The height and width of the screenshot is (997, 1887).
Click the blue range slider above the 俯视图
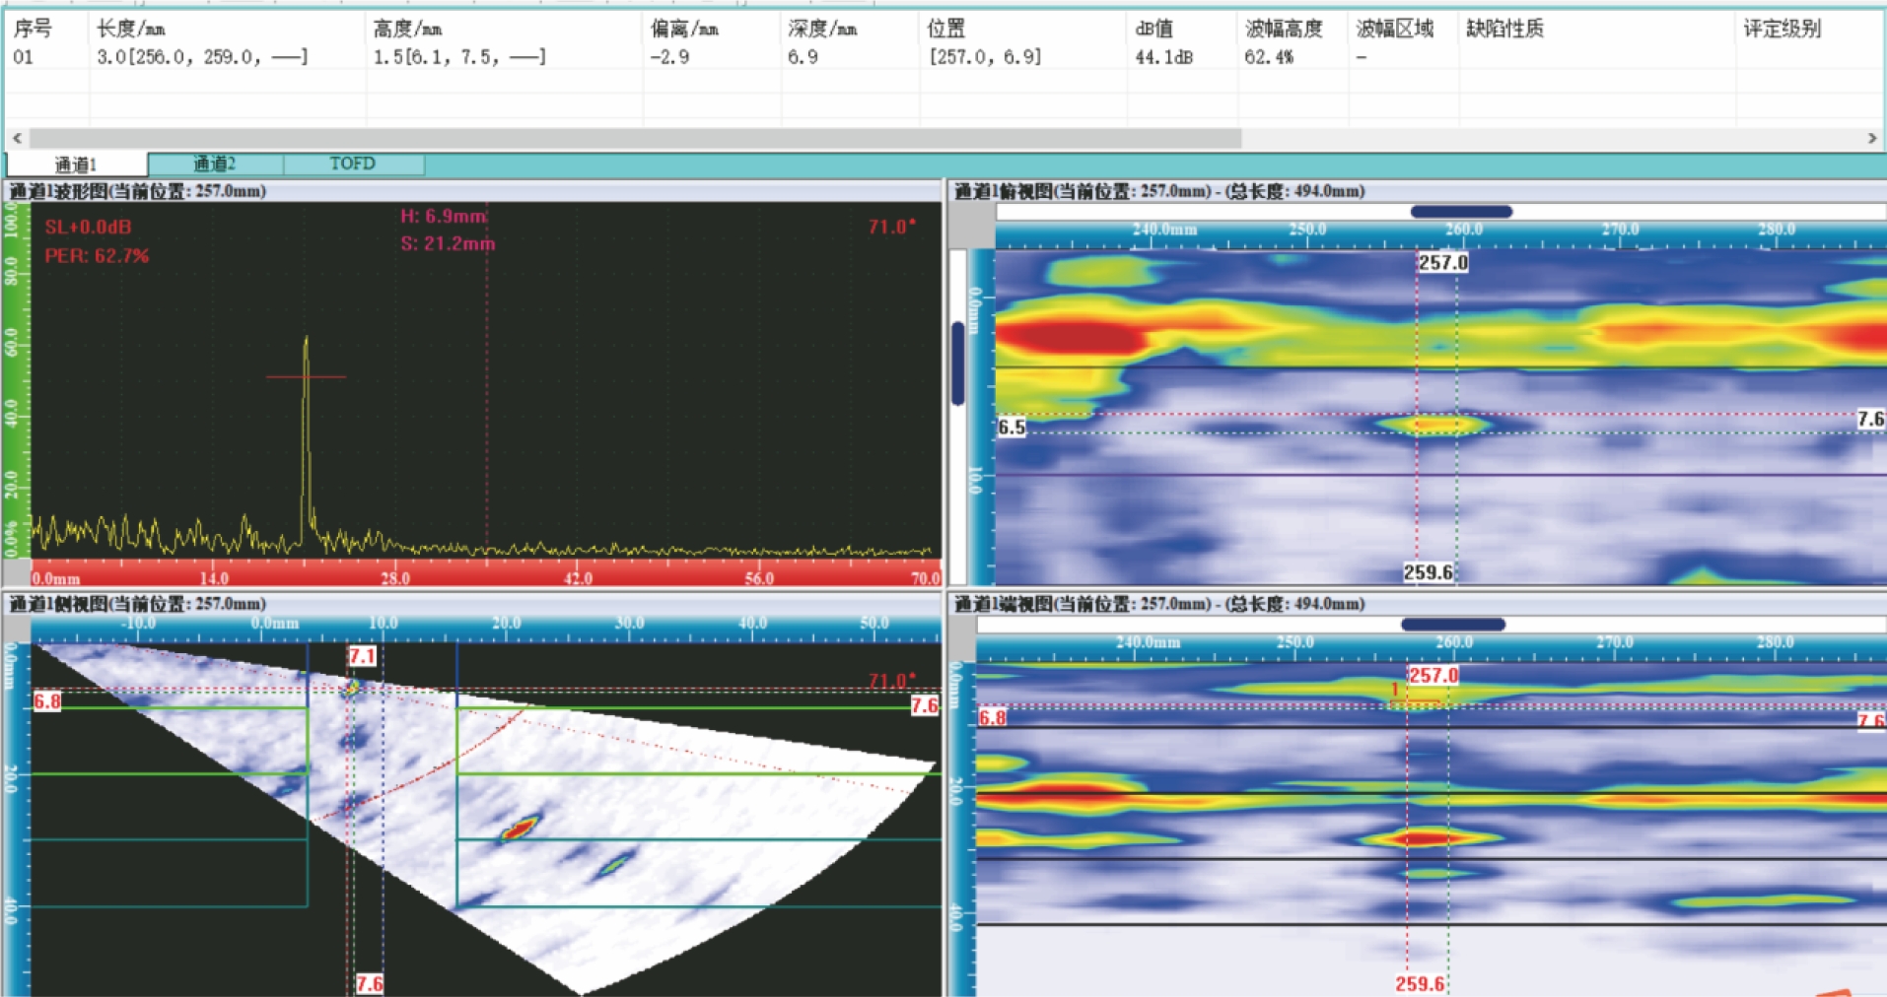click(x=1461, y=211)
